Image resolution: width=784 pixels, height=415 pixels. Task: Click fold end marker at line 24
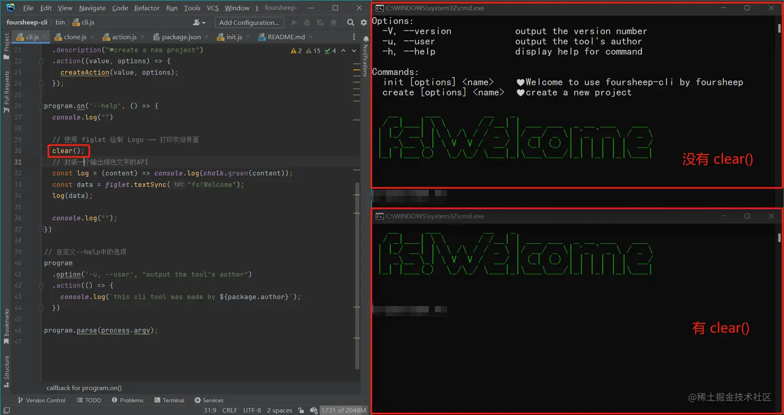pos(40,83)
